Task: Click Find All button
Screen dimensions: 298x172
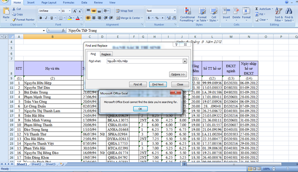Action: click(138, 84)
